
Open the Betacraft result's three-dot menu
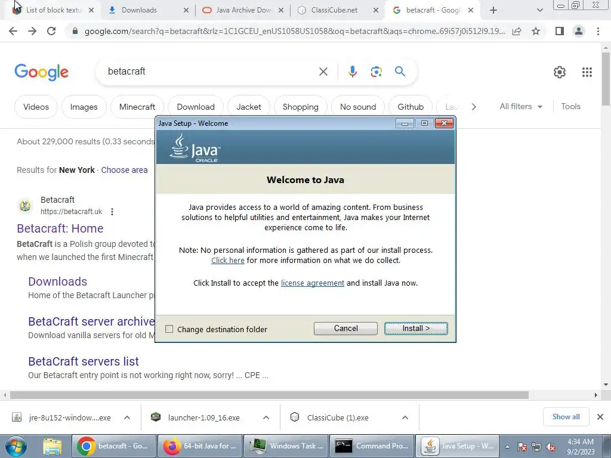112,212
